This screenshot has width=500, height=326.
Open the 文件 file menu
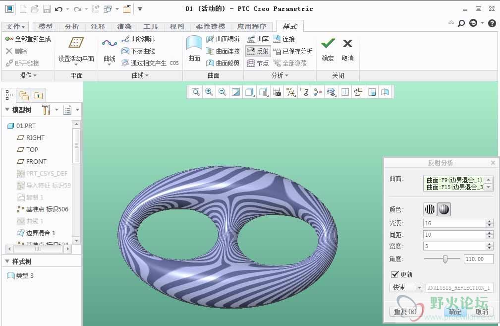15,26
